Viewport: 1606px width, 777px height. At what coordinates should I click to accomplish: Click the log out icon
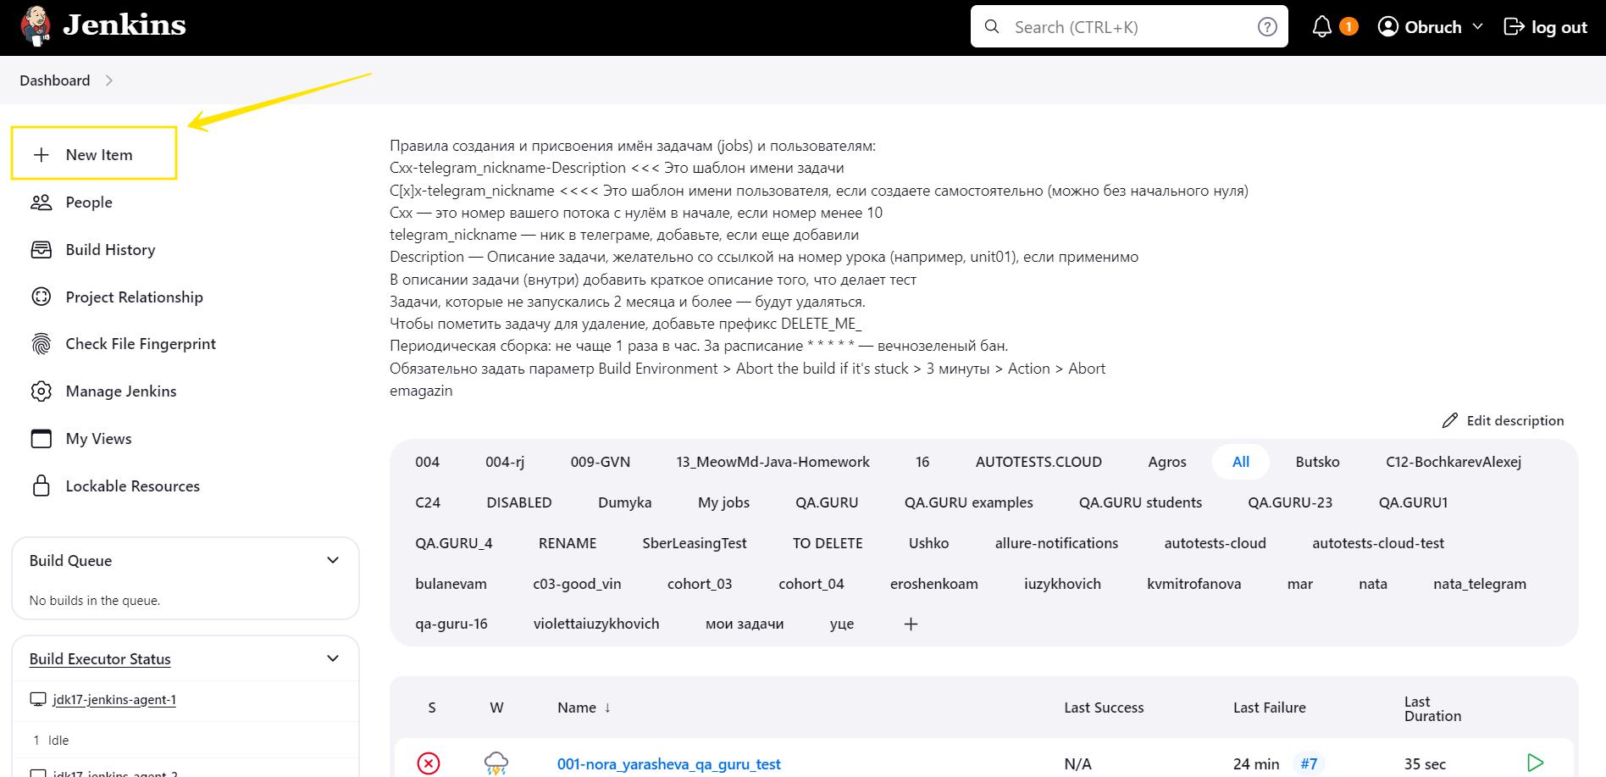coord(1513,27)
